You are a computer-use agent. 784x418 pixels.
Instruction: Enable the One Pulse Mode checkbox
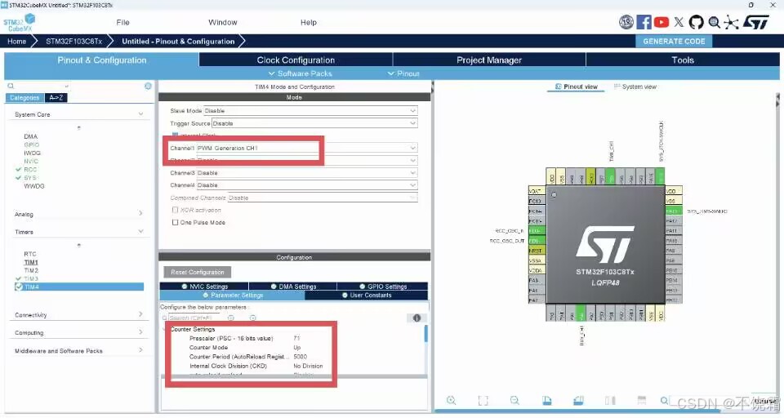pyautogui.click(x=175, y=223)
